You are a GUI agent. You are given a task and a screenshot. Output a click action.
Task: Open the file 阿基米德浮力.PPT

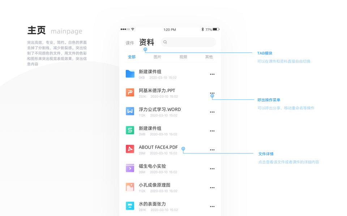click(157, 91)
